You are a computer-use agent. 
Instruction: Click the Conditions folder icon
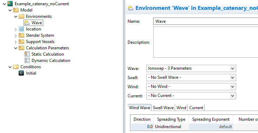tap(16, 66)
